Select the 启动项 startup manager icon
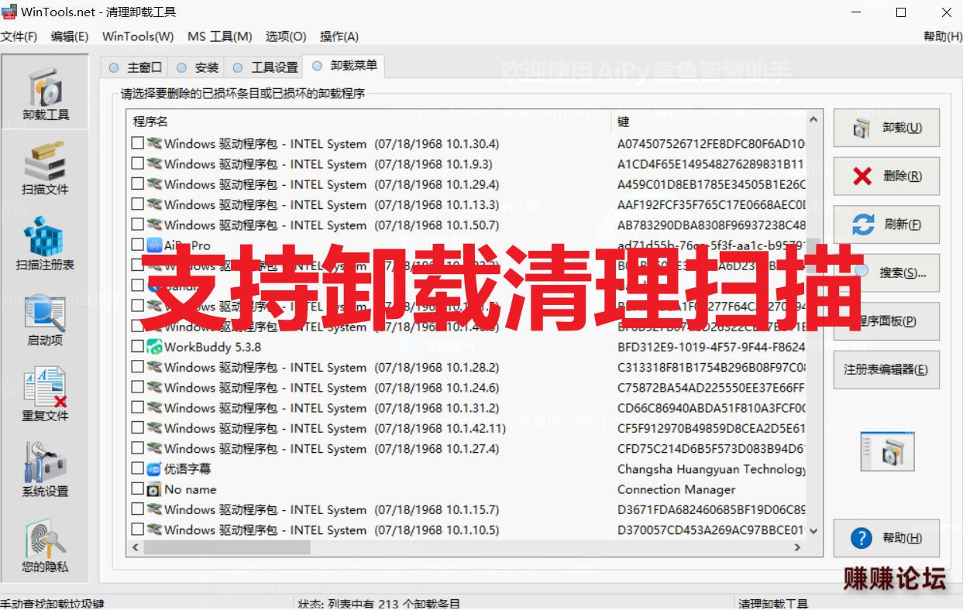Screen dimensions: 963x610 pyautogui.click(x=46, y=319)
